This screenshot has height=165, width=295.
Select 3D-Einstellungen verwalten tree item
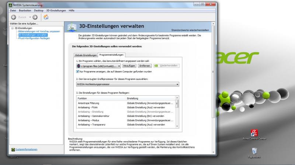[33, 35]
